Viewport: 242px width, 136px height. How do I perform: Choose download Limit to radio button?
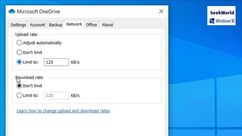click(19, 96)
